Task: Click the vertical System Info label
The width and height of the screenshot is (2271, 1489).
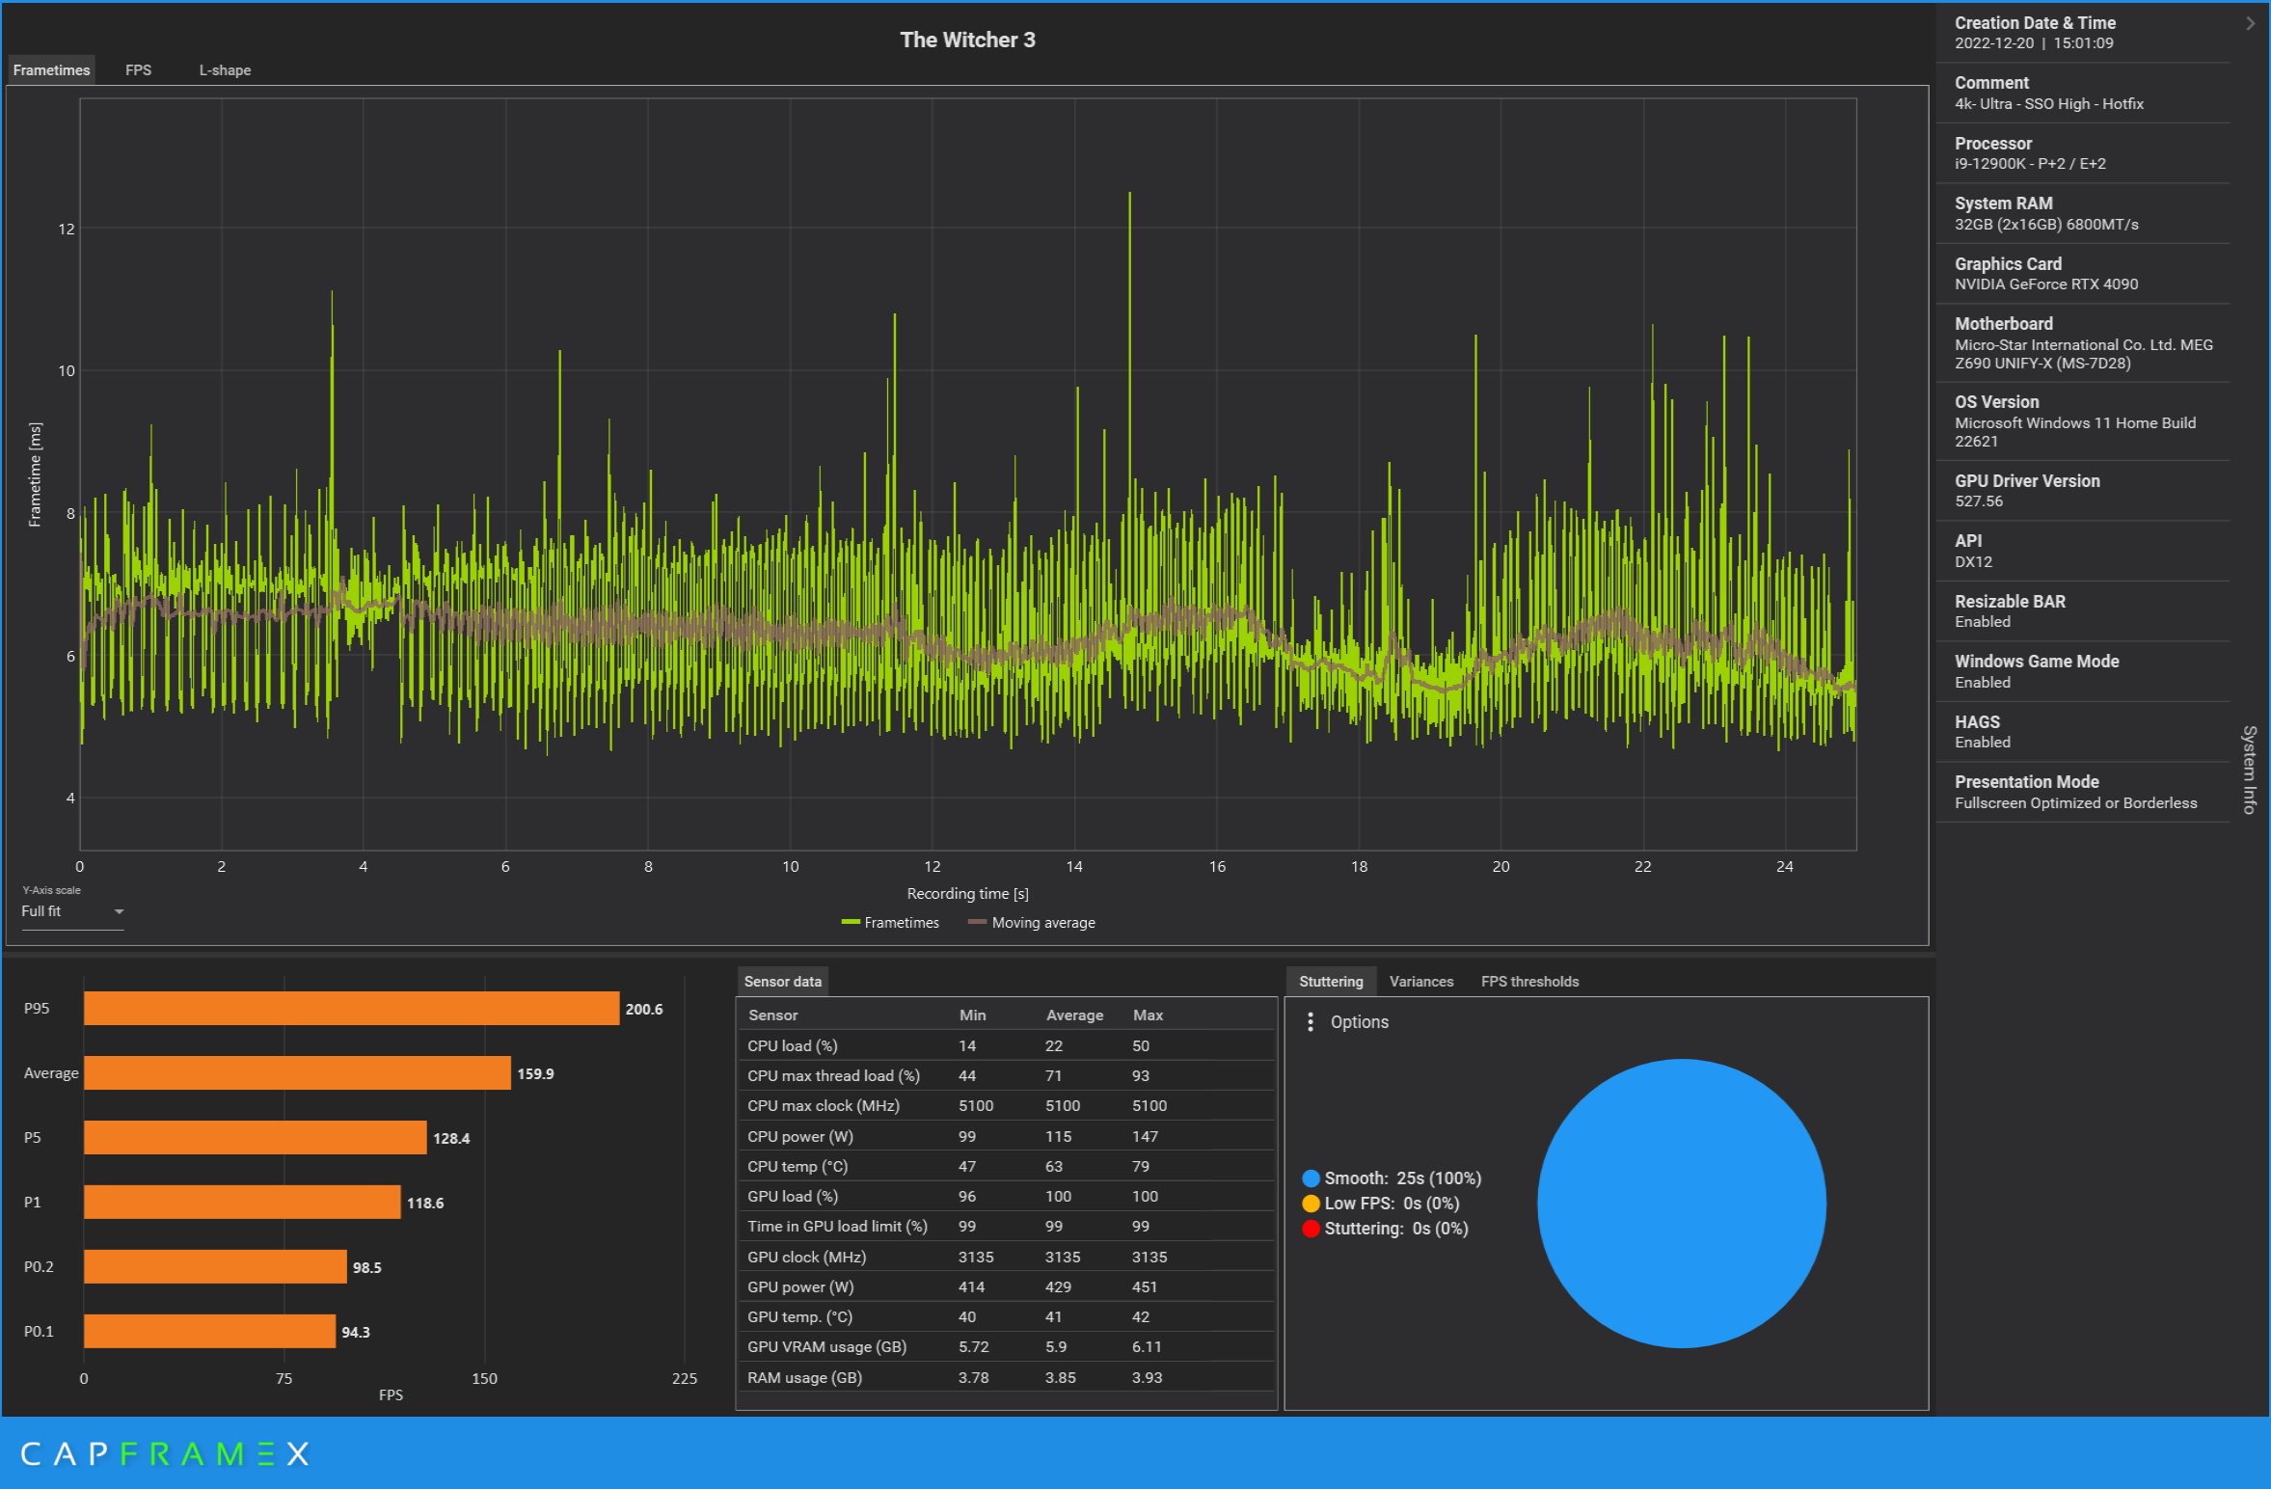Action: [2249, 770]
